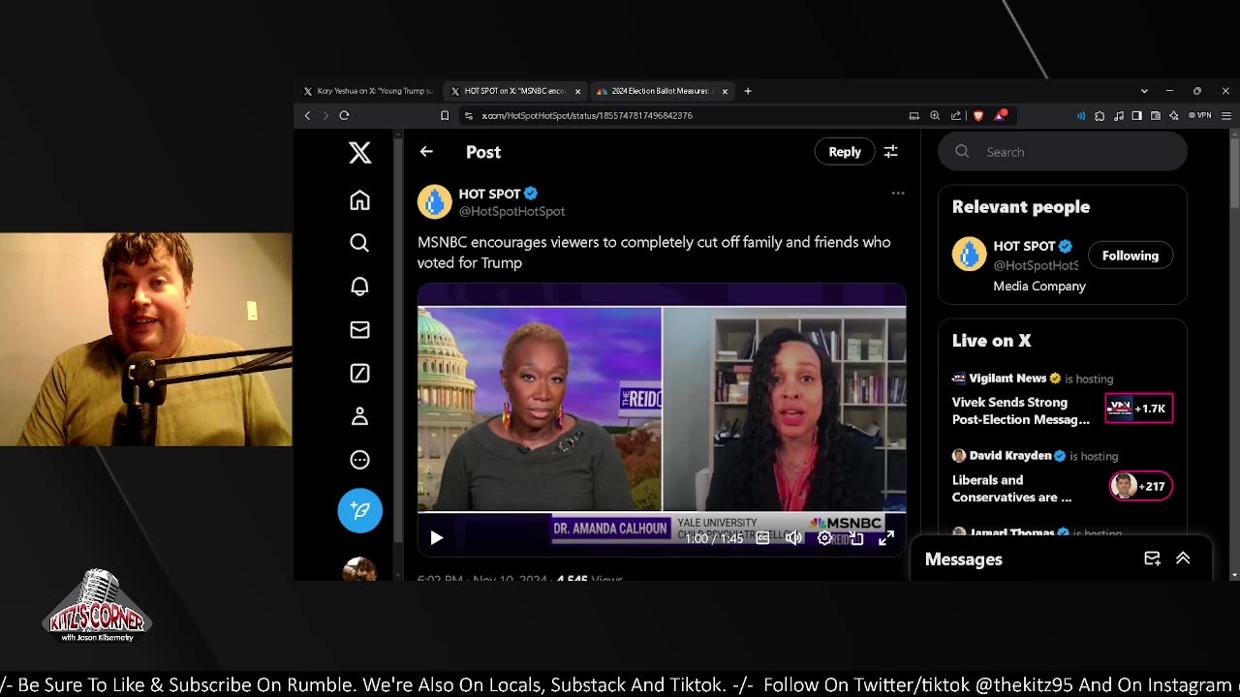Play the MSNBC video
This screenshot has height=697, width=1240.
[x=436, y=538]
